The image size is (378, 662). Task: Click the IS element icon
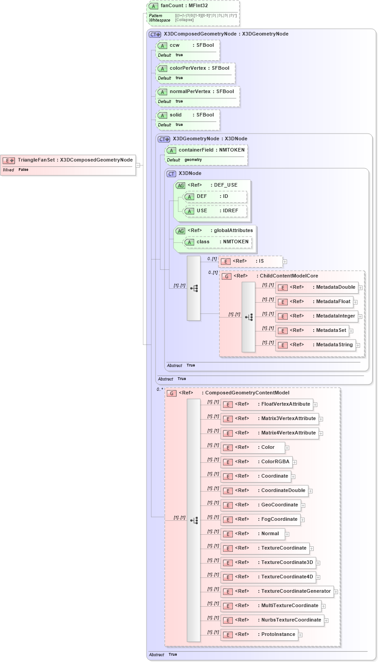(x=226, y=261)
